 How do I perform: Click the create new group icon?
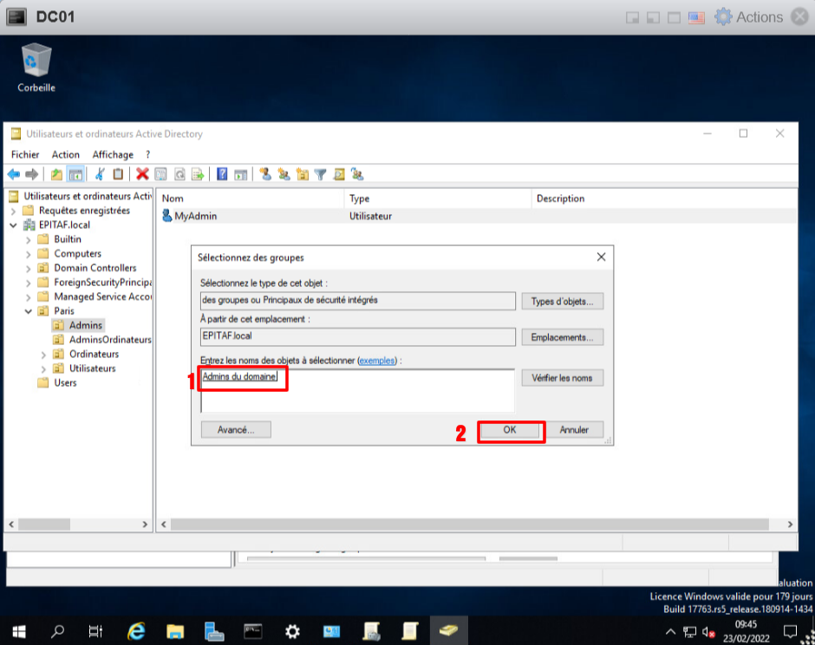(x=284, y=174)
